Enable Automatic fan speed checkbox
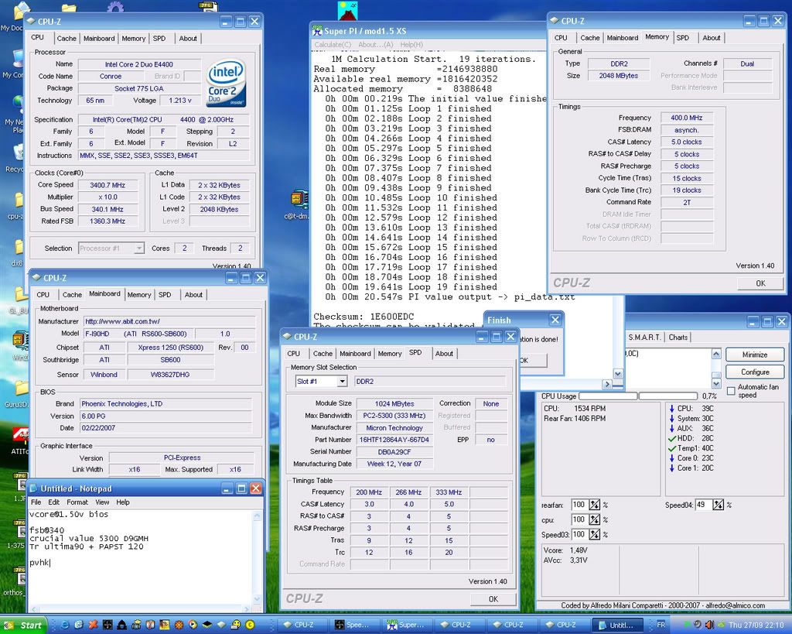The height and width of the screenshot is (634, 792). click(731, 391)
